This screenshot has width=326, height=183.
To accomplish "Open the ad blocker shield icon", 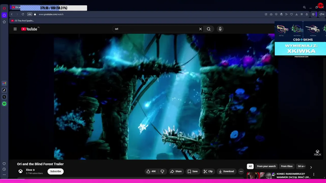I will click(276, 14).
